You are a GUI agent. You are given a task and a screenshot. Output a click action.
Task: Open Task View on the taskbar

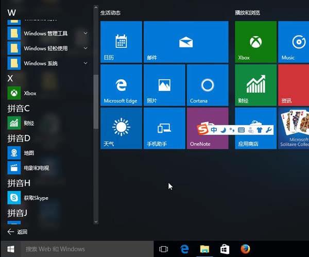164,249
